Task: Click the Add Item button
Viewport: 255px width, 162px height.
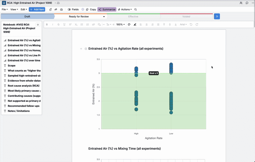Action: click(37, 10)
